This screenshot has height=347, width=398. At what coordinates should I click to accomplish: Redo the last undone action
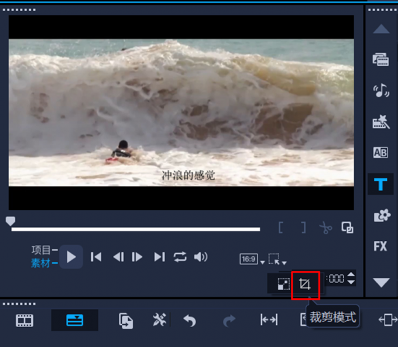tap(229, 321)
